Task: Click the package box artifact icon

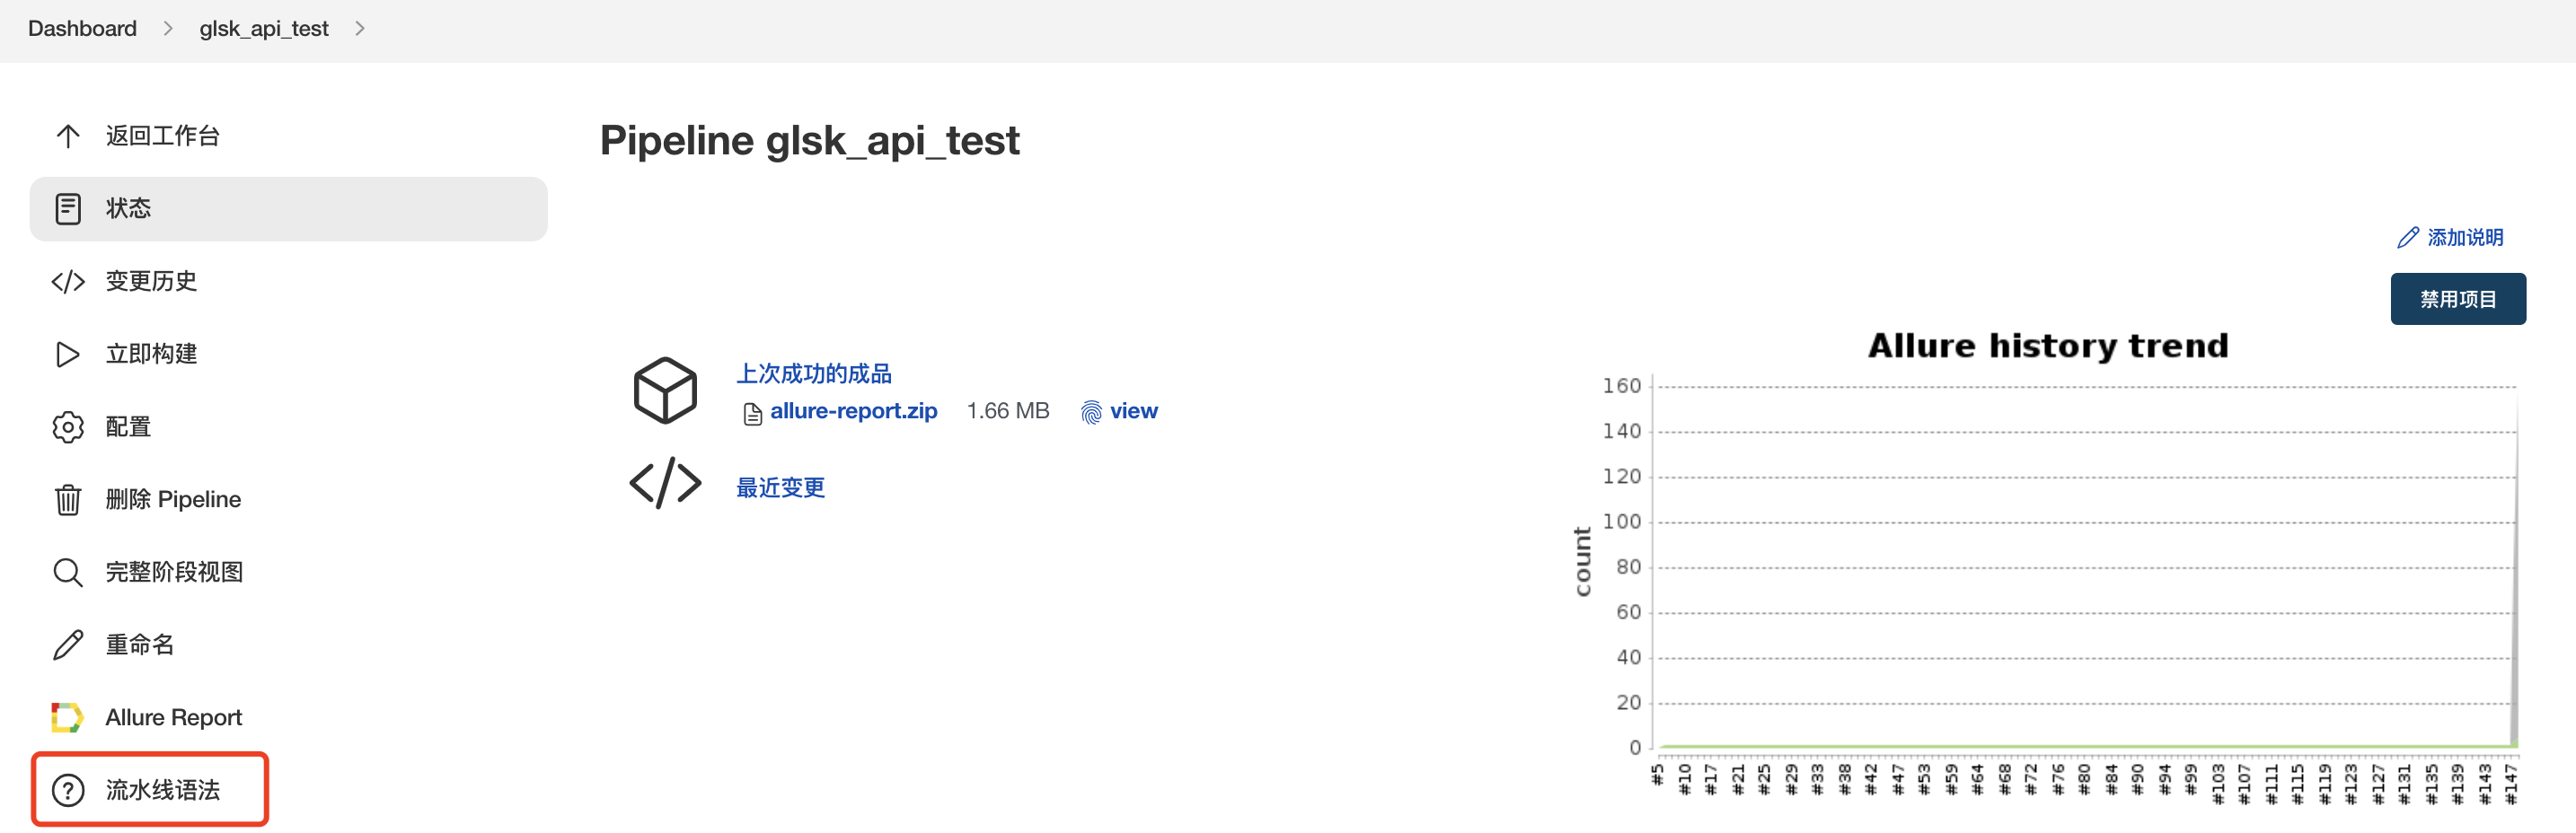Action: click(x=665, y=390)
